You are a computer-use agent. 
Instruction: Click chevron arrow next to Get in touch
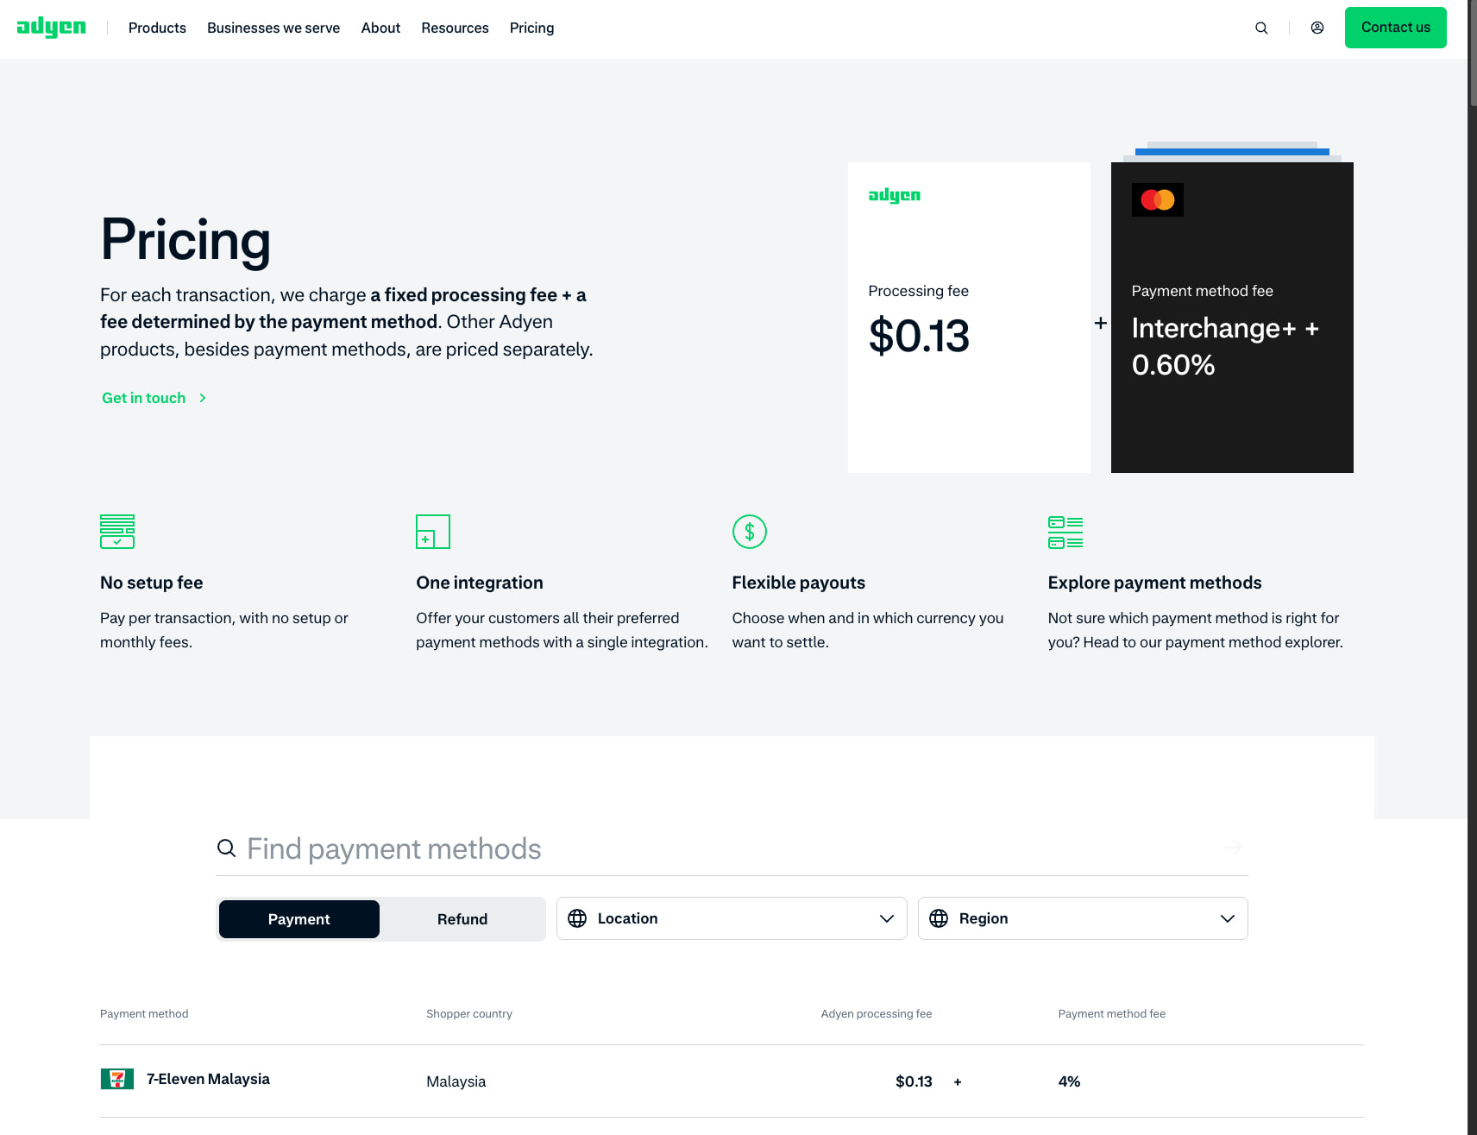(203, 398)
